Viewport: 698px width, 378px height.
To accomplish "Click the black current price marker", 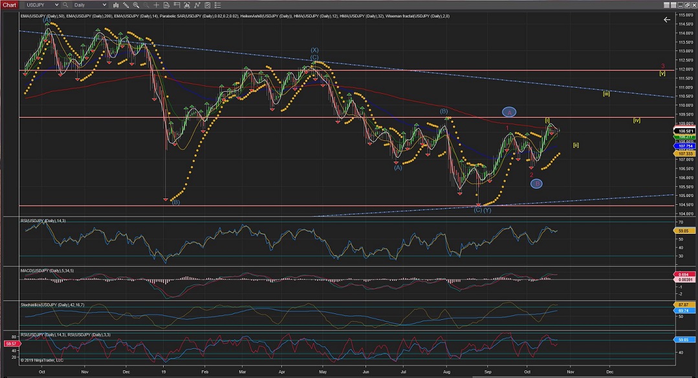I will tap(686, 131).
